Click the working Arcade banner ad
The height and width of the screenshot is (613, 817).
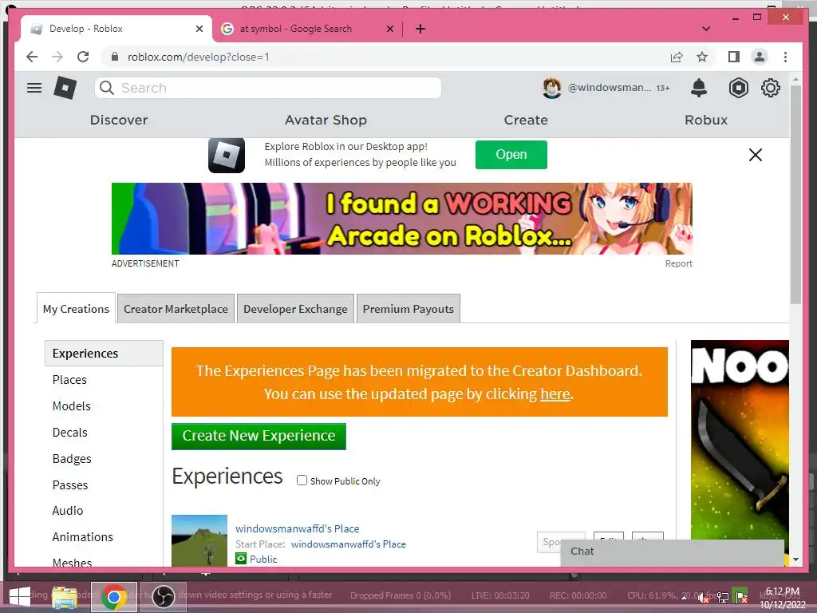tap(402, 219)
